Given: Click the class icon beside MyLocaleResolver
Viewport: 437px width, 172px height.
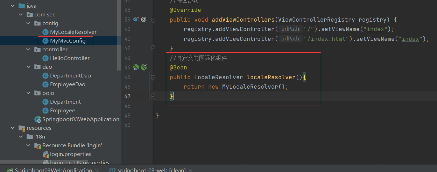Looking at the screenshot, I should point(45,32).
